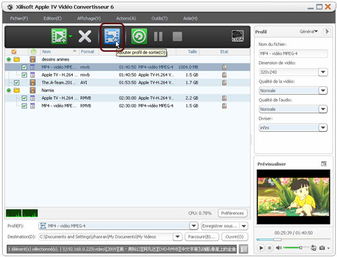Sort the list by the Nom column header
Screen dimensions: 337x257
click(x=59, y=52)
